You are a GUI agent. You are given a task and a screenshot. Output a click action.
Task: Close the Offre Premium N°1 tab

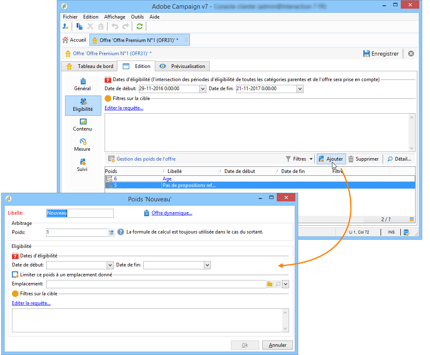click(x=186, y=40)
